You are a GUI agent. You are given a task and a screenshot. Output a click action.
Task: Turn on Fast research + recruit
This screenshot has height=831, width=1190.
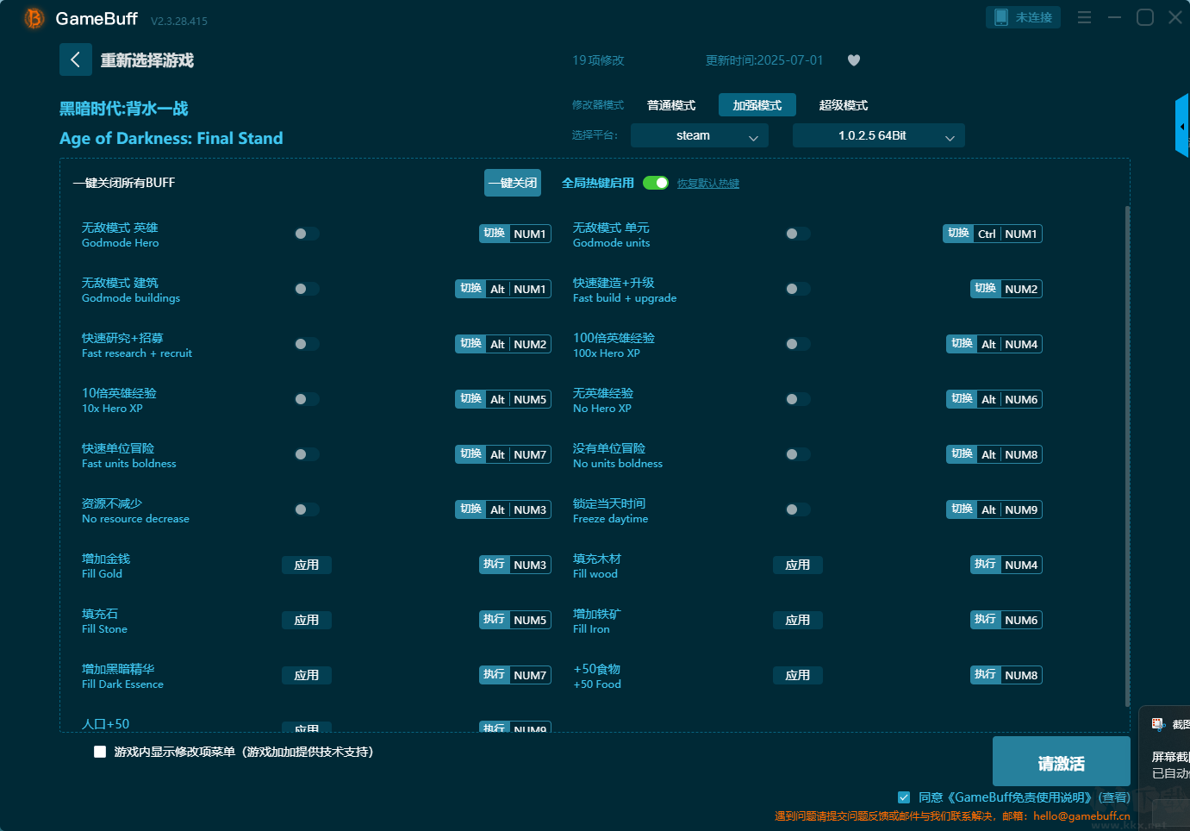pyautogui.click(x=307, y=344)
